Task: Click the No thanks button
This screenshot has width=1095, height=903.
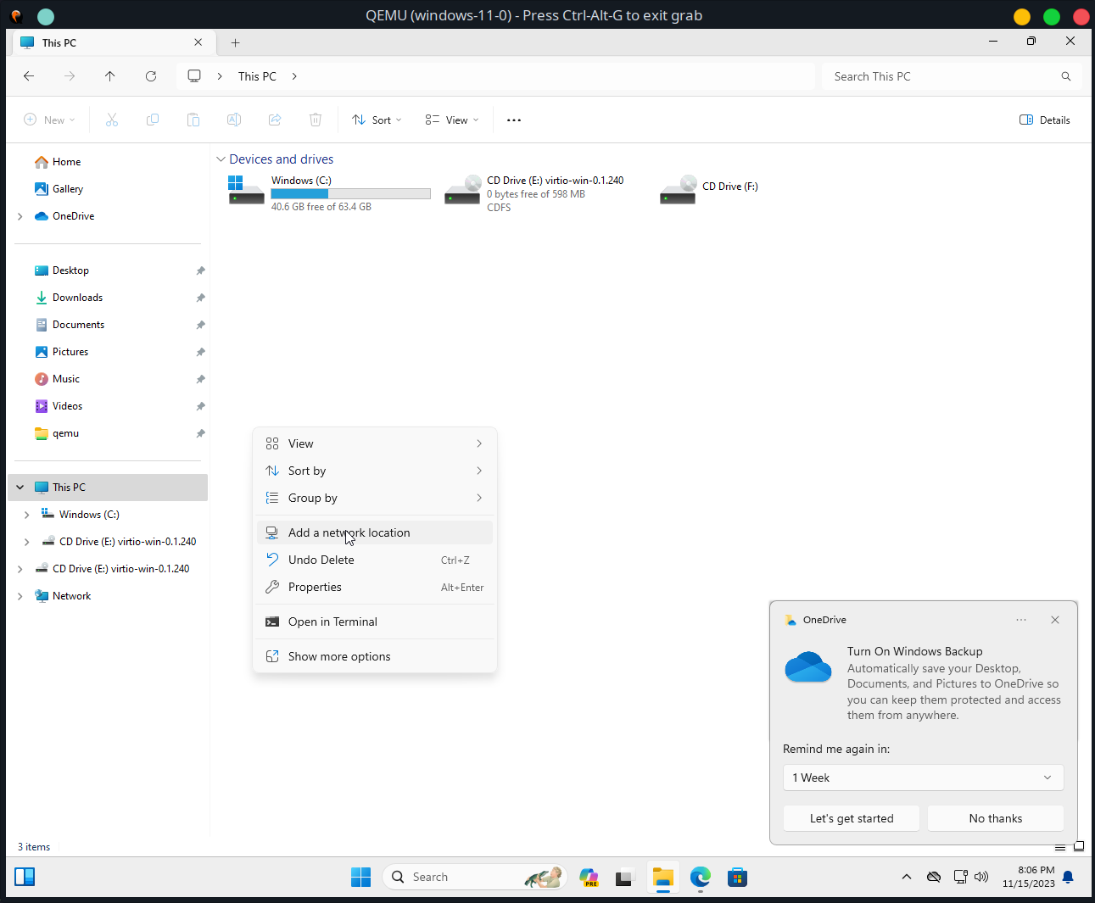Action: [x=996, y=818]
